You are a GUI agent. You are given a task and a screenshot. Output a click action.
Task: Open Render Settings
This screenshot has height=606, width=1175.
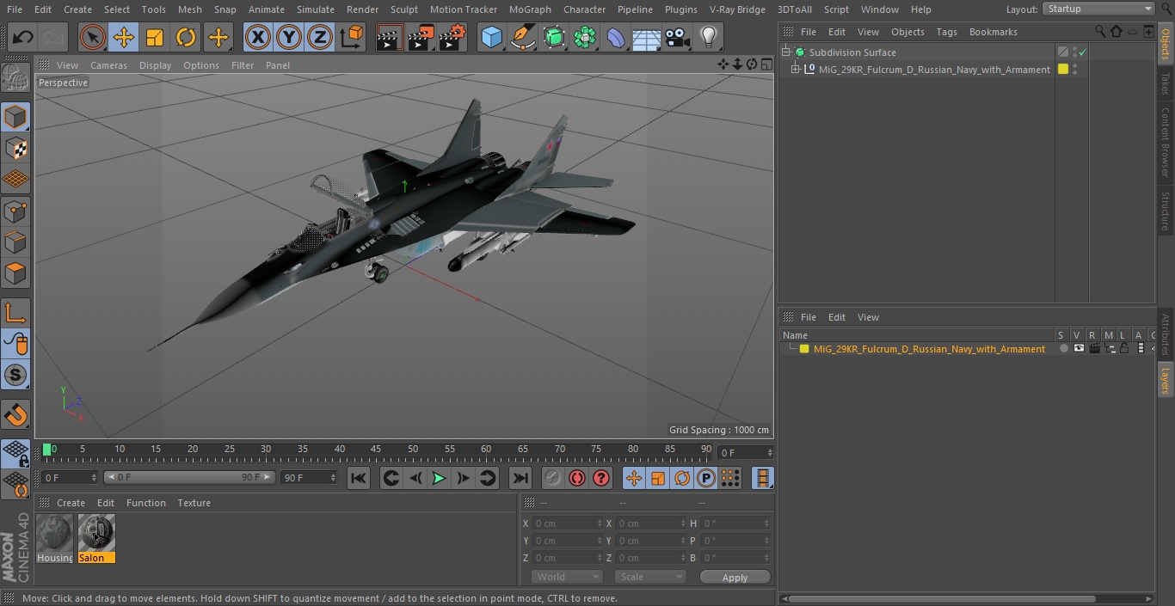coord(452,37)
